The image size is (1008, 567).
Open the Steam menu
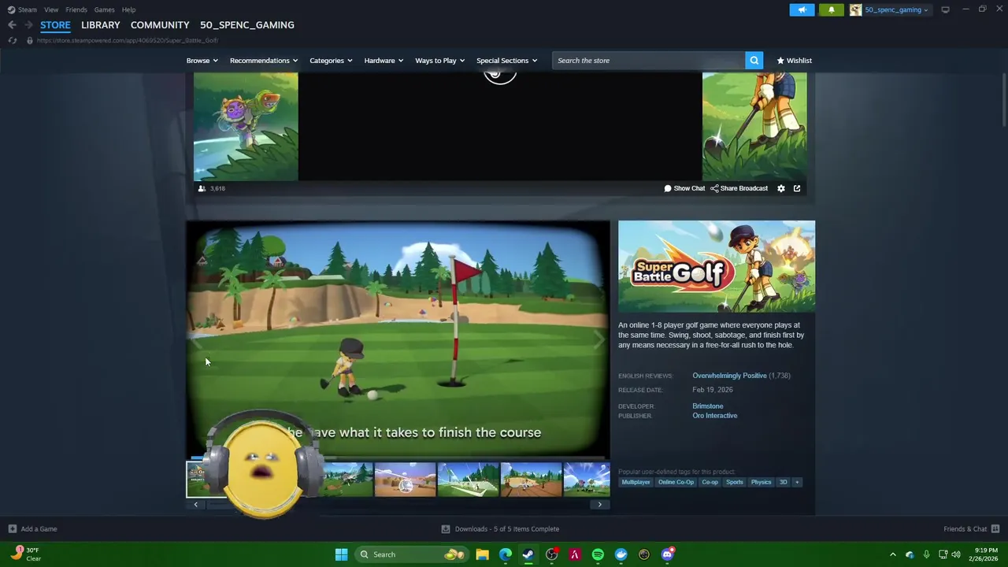(22, 9)
